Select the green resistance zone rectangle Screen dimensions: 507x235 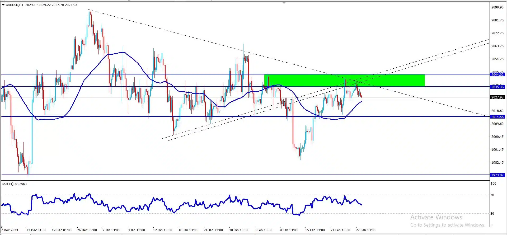[344, 81]
